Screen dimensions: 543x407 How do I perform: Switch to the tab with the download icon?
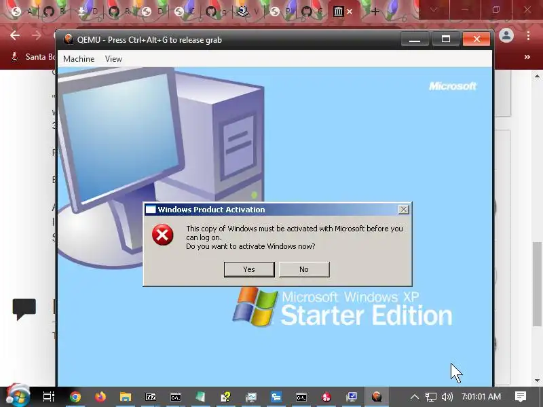88,12
